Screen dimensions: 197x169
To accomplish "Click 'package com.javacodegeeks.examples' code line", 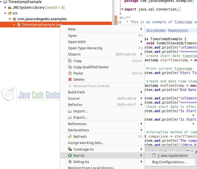I will (x=159, y=1).
